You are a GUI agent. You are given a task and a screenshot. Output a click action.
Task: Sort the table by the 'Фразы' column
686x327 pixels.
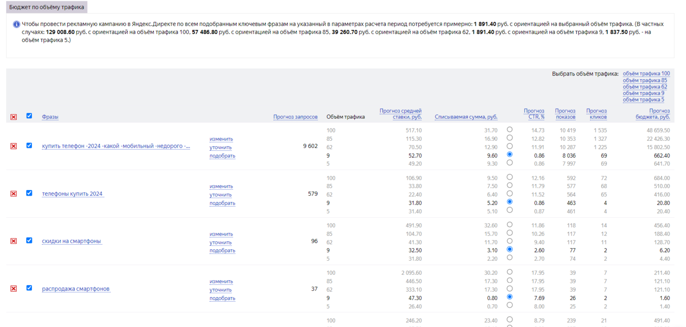coord(50,117)
